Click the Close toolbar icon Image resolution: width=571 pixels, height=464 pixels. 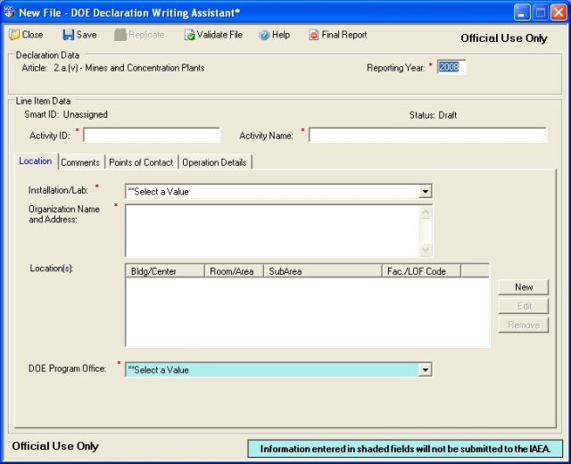point(14,35)
